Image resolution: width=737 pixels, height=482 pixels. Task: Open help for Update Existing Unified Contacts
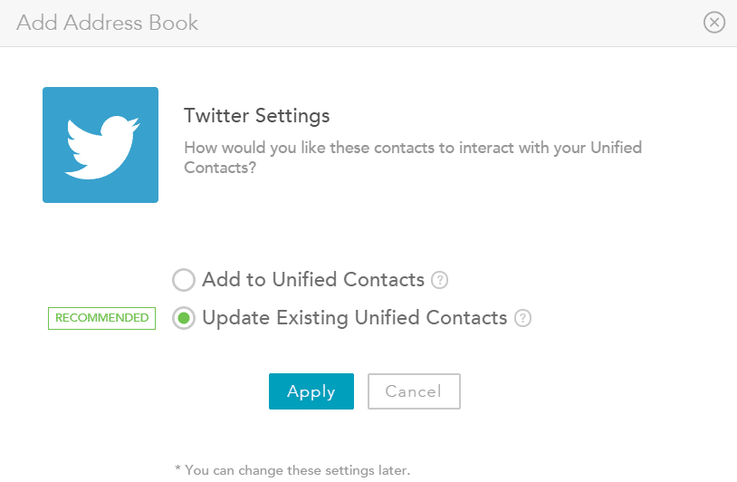(x=522, y=318)
